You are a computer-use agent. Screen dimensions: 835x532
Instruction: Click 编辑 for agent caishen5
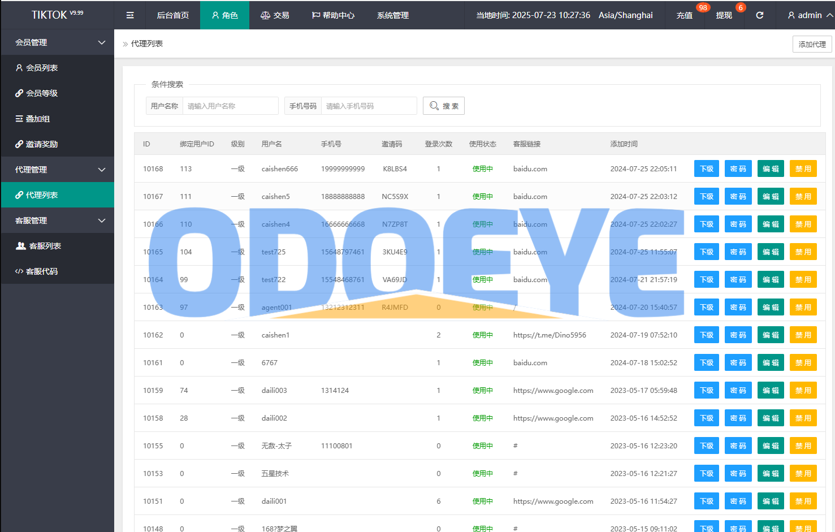[770, 197]
